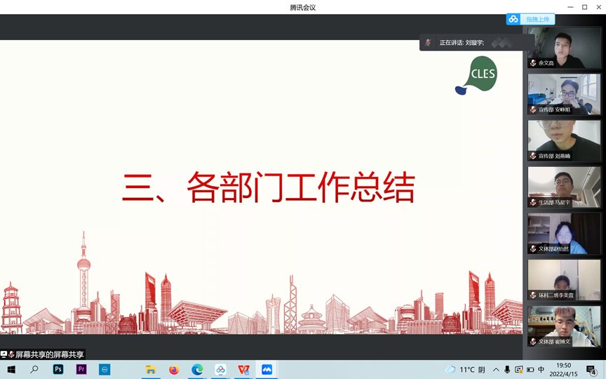This screenshot has height=379, width=606.
Task: Toggle the 中 input method indicator
Action: pos(541,370)
